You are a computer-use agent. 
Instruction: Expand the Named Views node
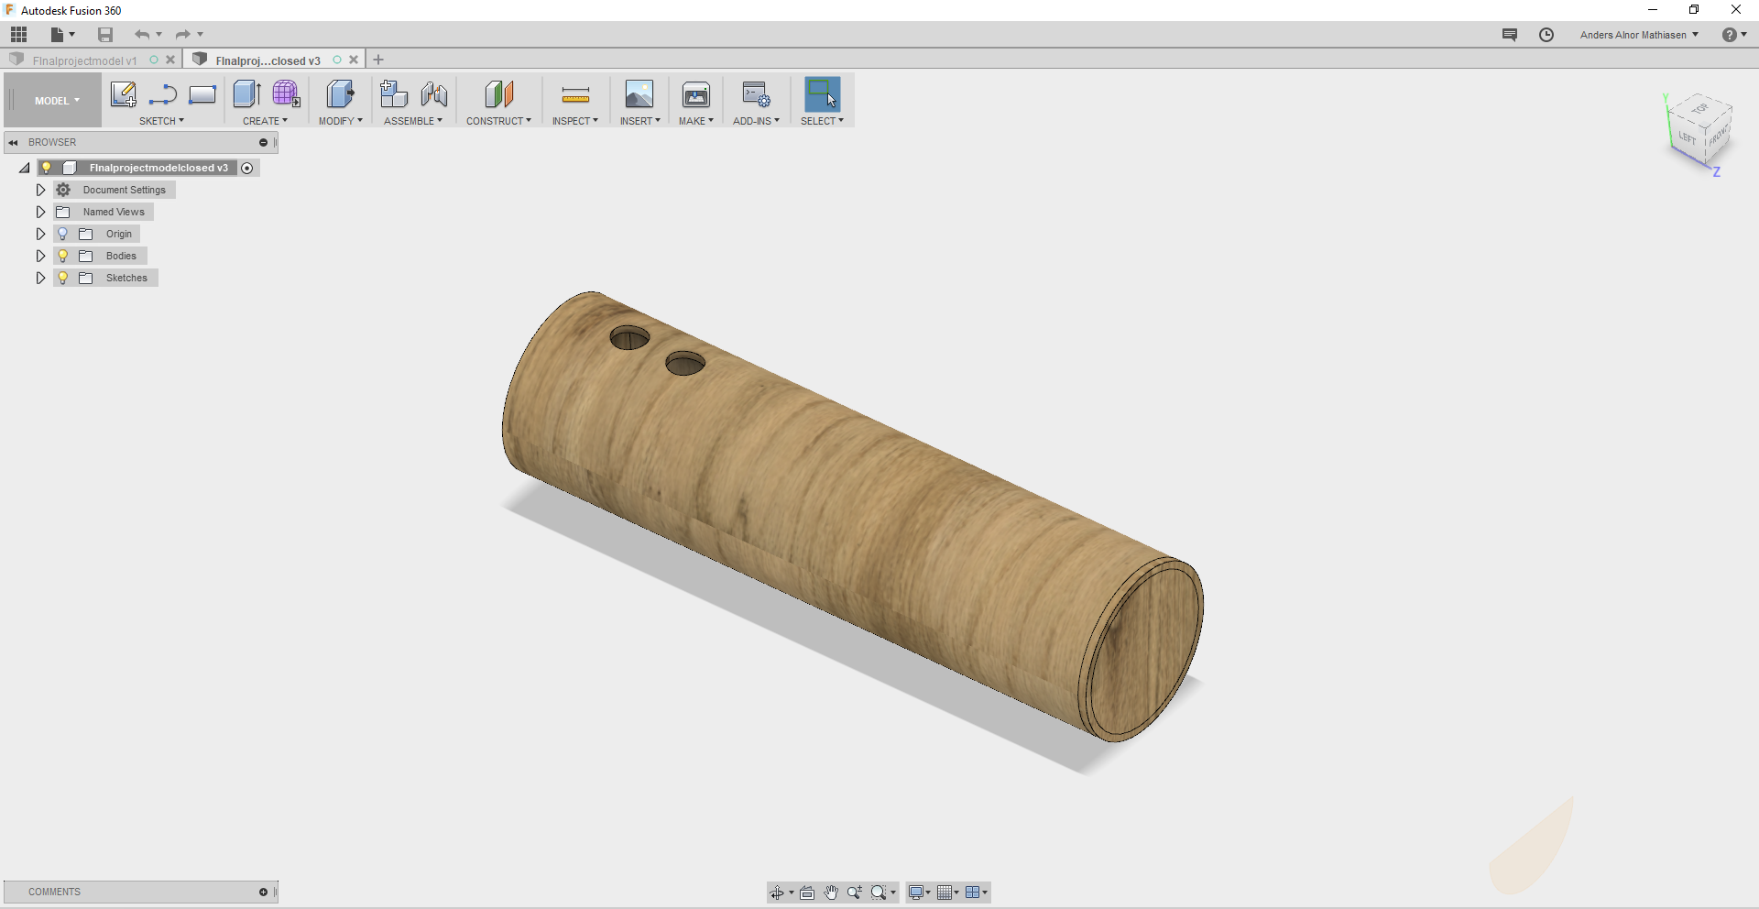[x=40, y=212]
